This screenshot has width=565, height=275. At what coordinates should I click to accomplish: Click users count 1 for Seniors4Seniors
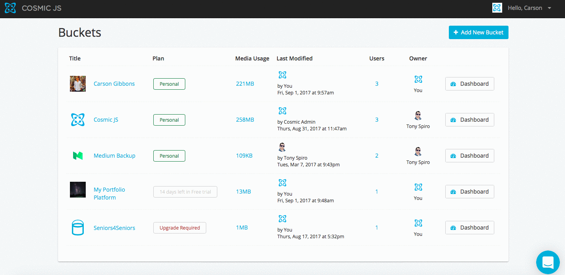(377, 228)
